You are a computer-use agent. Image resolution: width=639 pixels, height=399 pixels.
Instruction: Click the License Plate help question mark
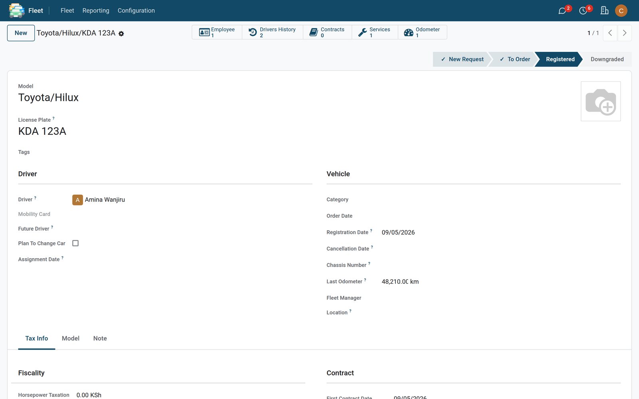click(54, 118)
